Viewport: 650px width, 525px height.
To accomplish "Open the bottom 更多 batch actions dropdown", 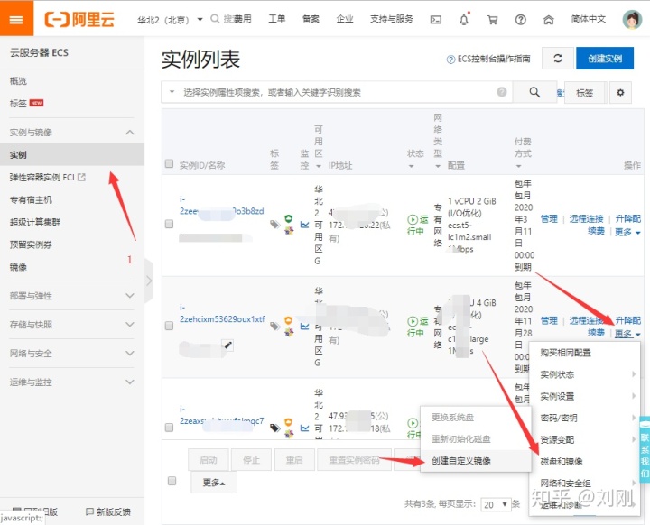I will click(214, 483).
